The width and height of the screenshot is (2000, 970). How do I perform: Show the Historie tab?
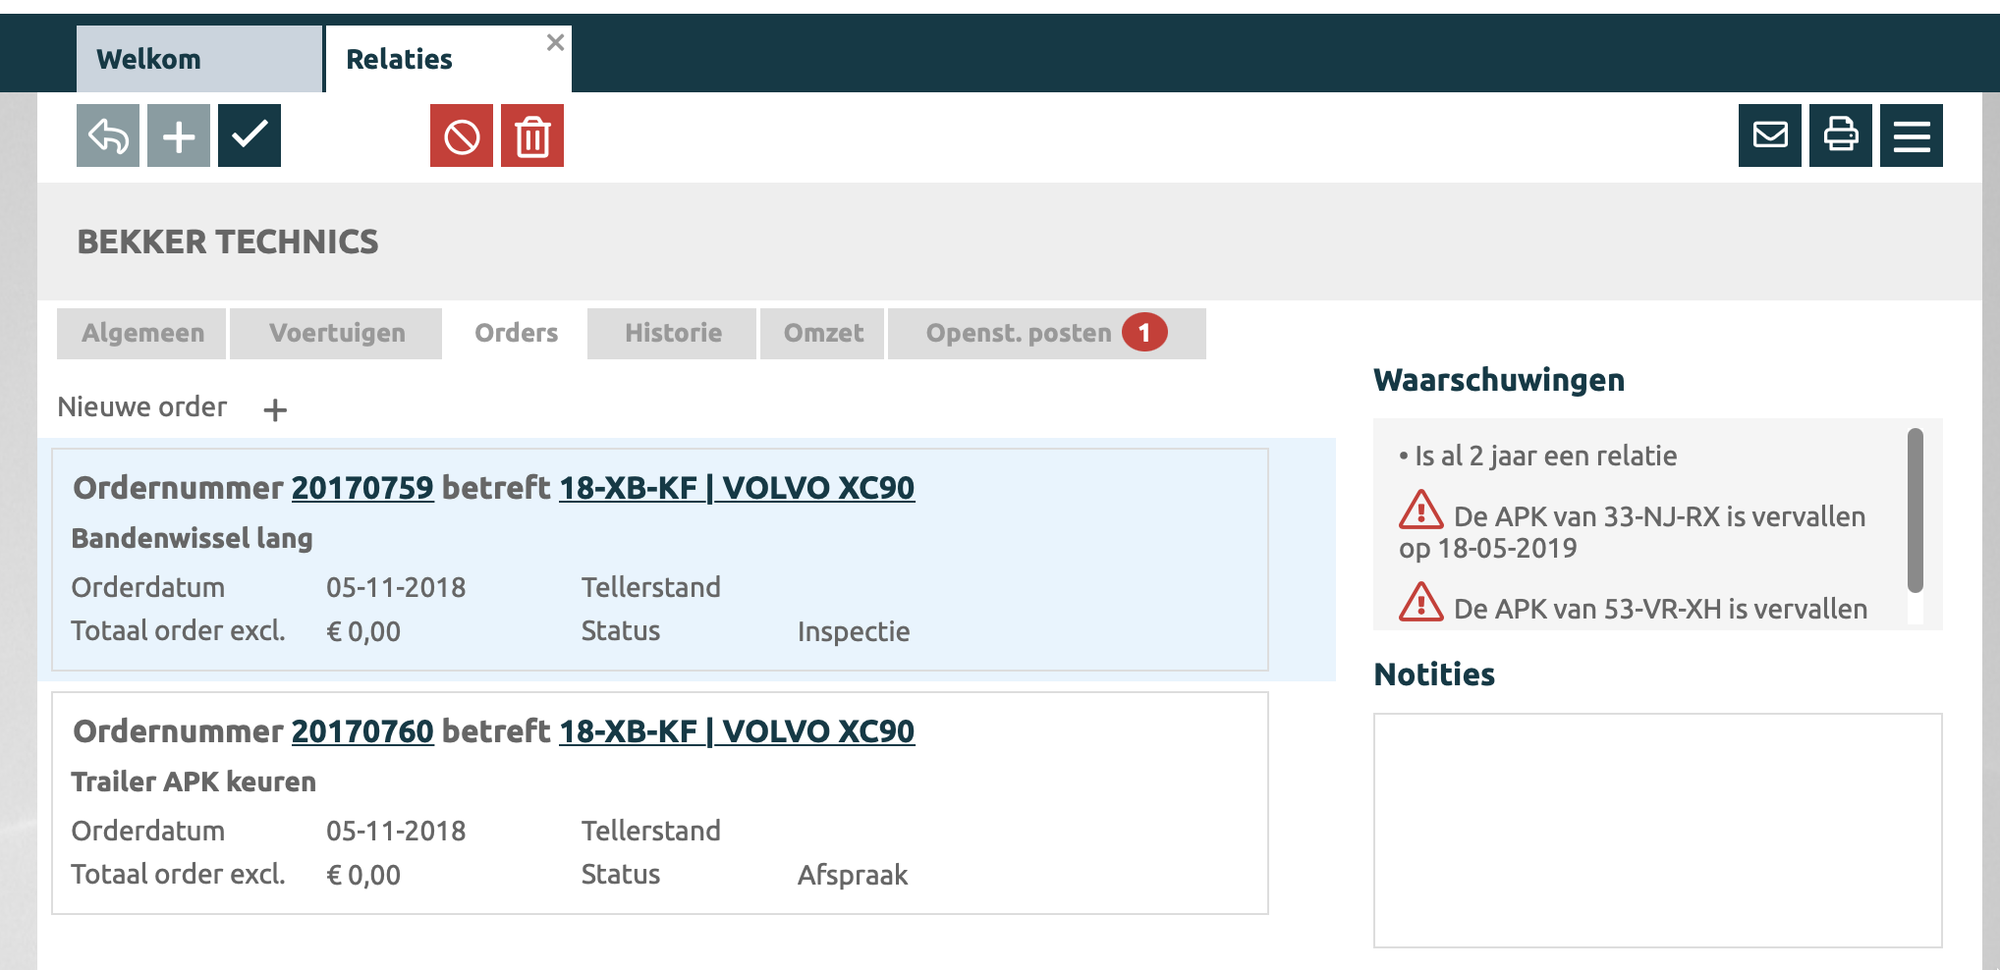coord(673,334)
